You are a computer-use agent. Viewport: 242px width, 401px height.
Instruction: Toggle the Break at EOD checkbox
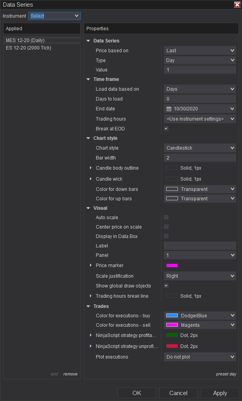(166, 129)
